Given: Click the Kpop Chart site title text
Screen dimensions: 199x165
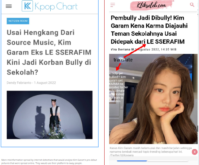Looking at the screenshot, I should 56,6.
